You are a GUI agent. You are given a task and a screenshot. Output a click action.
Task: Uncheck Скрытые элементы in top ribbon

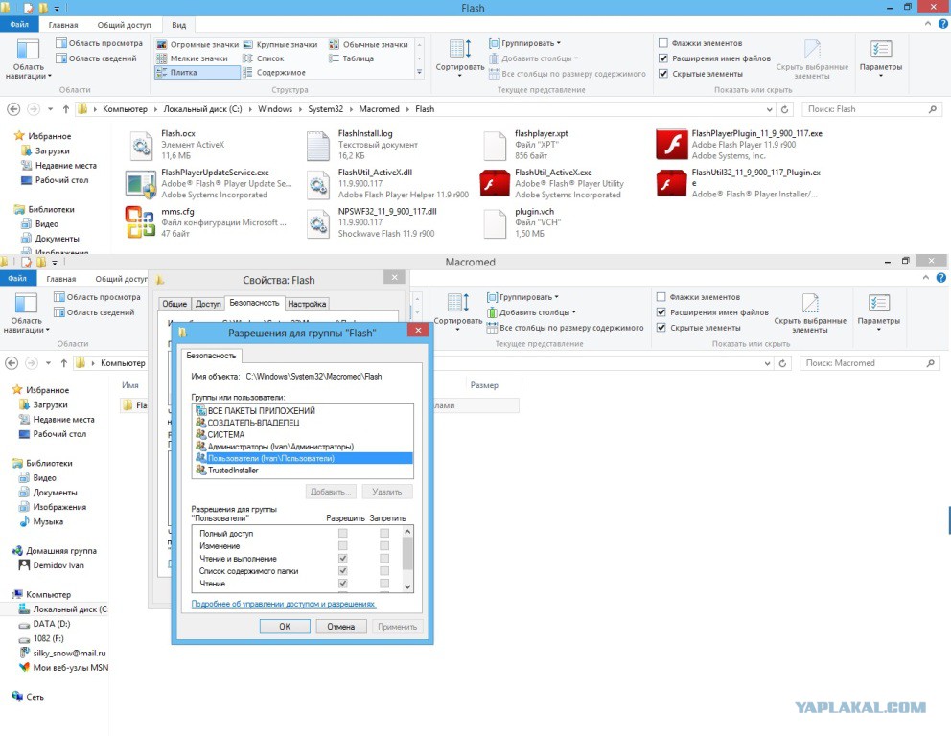(663, 74)
